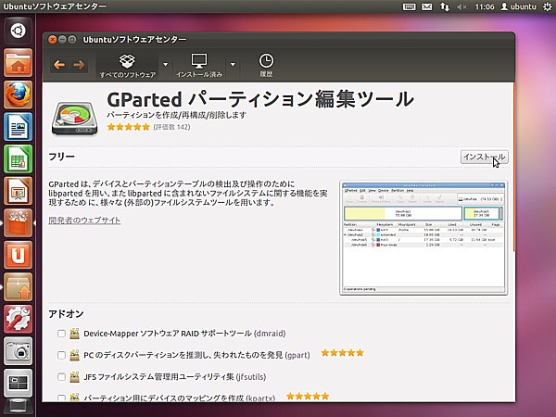The height and width of the screenshot is (417, 556).
Task: Expand the すべてのソフトウェア dropdown arrow
Action: (x=165, y=65)
